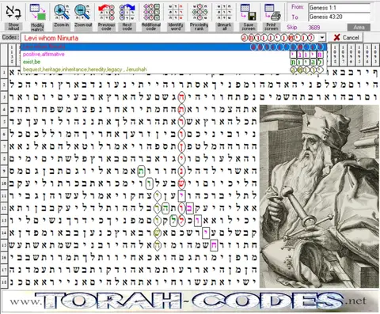Click the 'Unmark all' text label

224,26
